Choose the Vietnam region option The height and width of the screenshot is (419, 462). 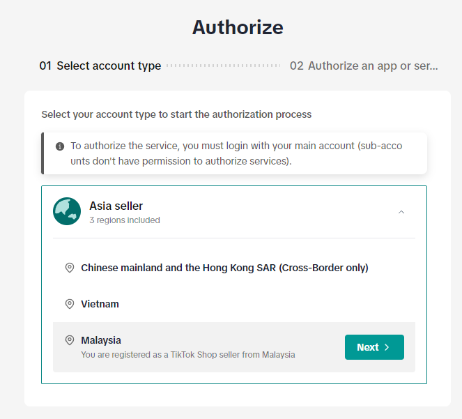(x=100, y=304)
